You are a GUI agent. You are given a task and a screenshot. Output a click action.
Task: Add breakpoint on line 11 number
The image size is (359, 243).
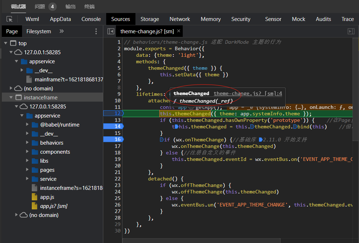(117, 107)
